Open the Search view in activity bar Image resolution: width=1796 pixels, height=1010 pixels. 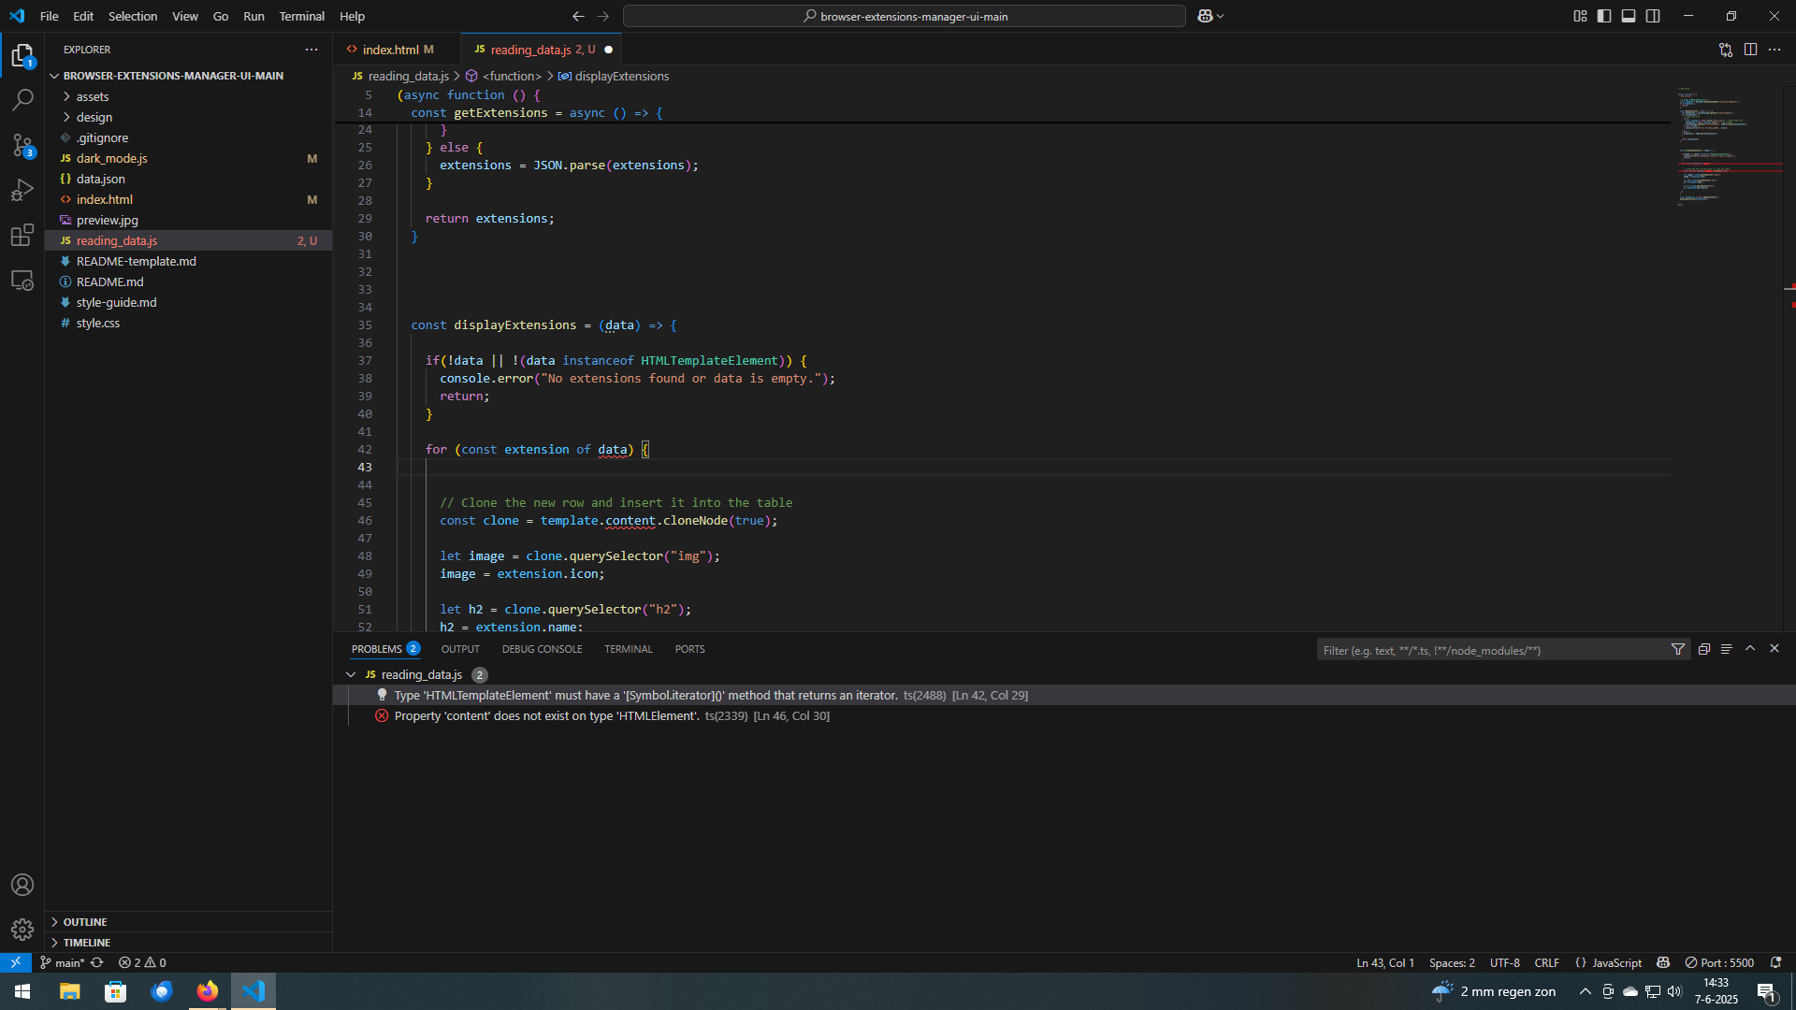pyautogui.click(x=22, y=99)
